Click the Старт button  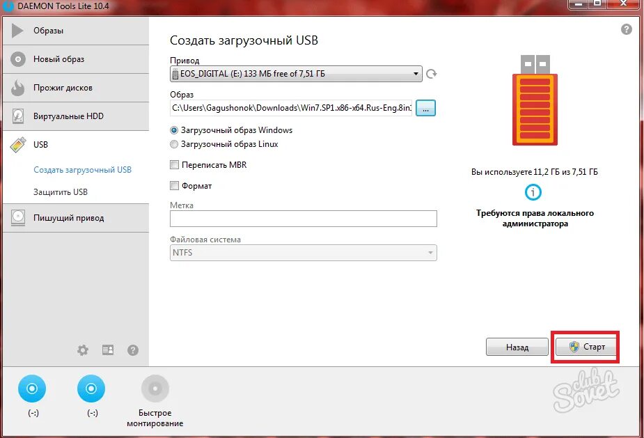[586, 347]
